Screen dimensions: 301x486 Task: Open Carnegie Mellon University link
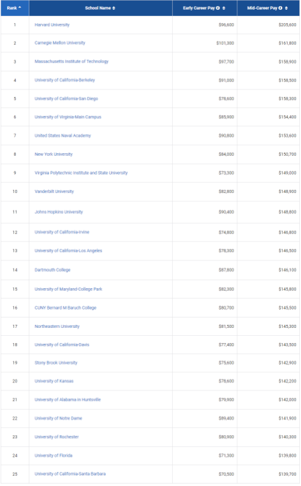click(60, 43)
